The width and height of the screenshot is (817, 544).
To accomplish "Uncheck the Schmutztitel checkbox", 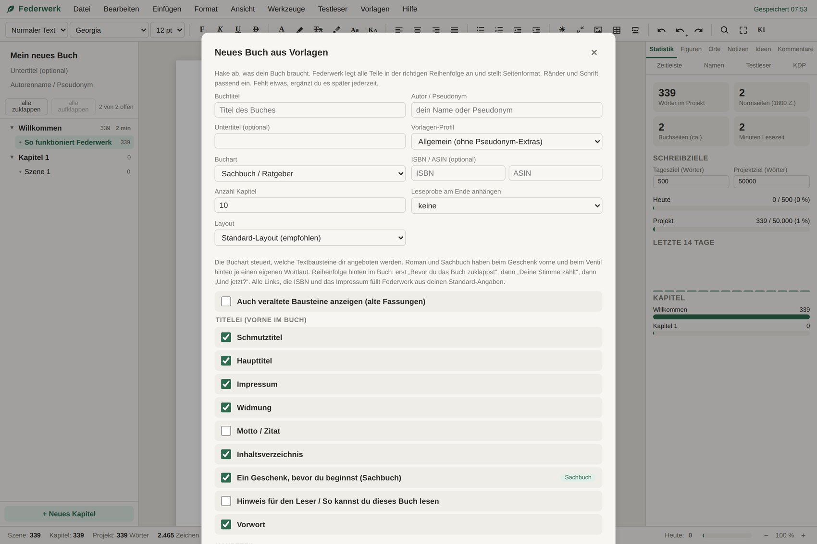I will (x=226, y=338).
